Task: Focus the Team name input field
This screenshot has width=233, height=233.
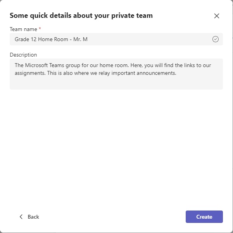Action: 116,39
